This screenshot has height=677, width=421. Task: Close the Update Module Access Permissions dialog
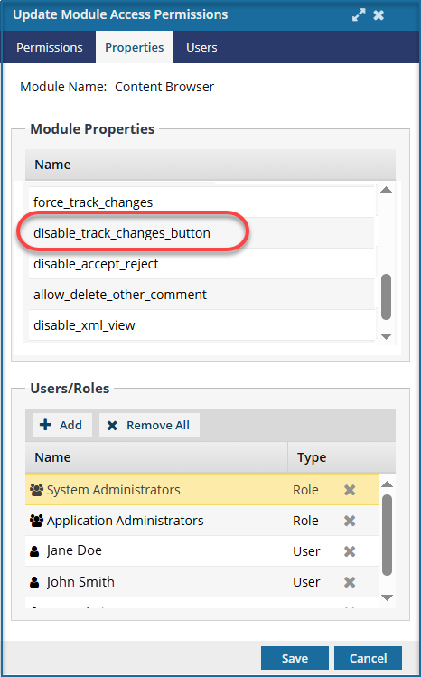[379, 15]
